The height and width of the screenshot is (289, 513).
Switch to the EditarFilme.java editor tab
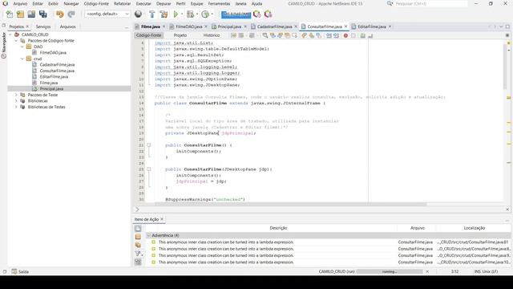(x=372, y=26)
